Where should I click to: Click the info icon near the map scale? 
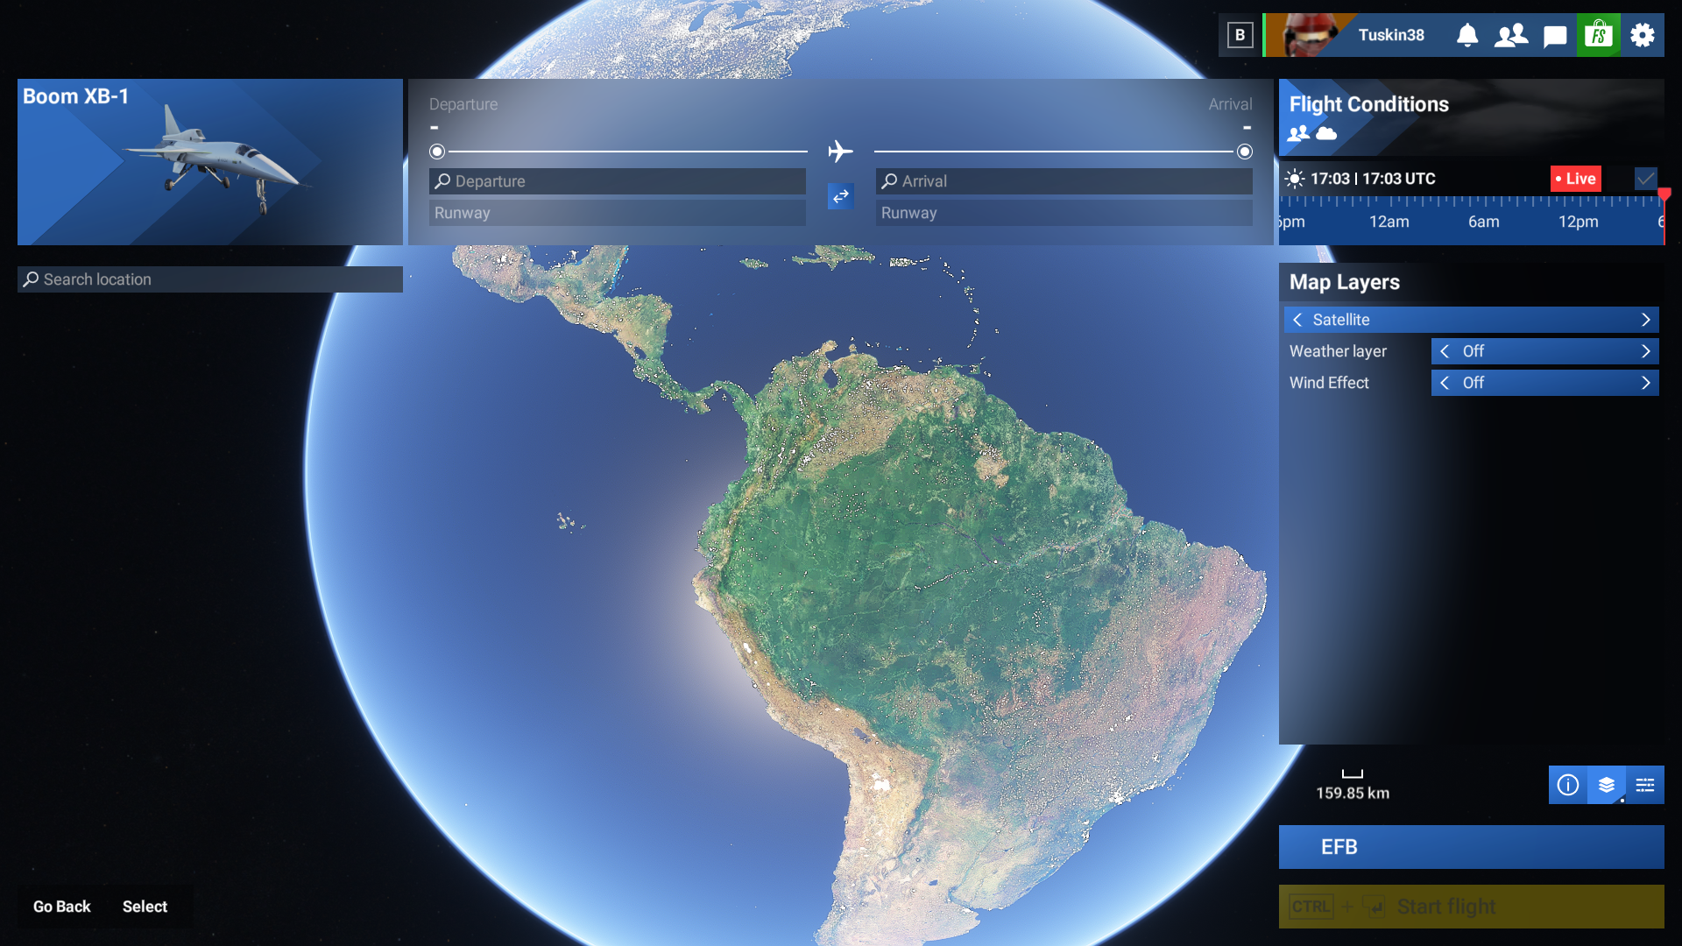1567,786
